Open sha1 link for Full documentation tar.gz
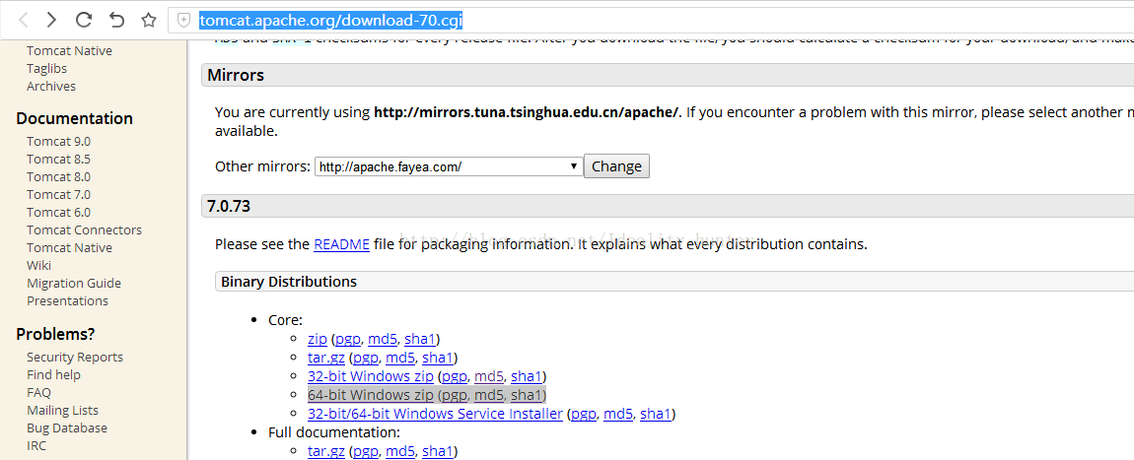1134x460 pixels. click(438, 451)
